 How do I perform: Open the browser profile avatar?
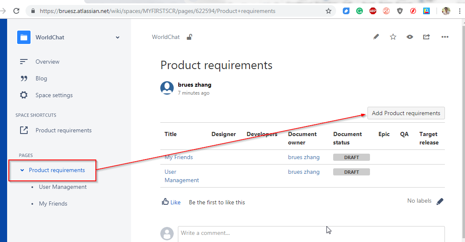click(x=446, y=11)
